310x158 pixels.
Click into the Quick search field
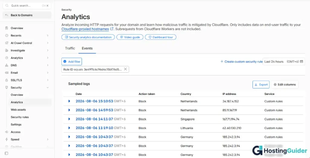pyautogui.click(x=27, y=5)
